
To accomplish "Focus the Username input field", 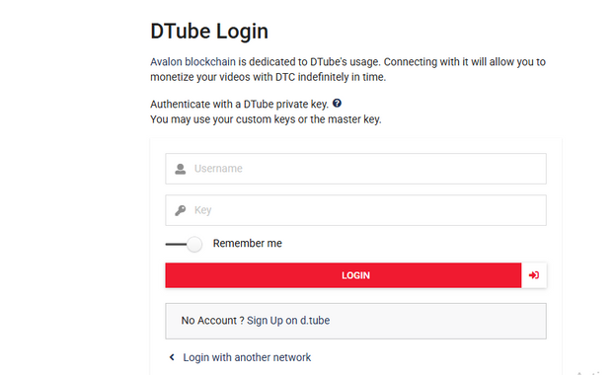I will tap(355, 169).
